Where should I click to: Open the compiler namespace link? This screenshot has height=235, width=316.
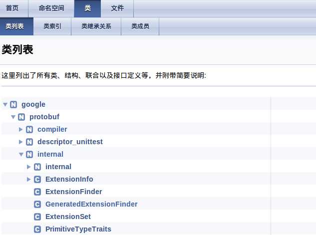[x=52, y=130]
